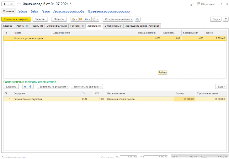Click the Провести и закрыть button

click(x=16, y=19)
